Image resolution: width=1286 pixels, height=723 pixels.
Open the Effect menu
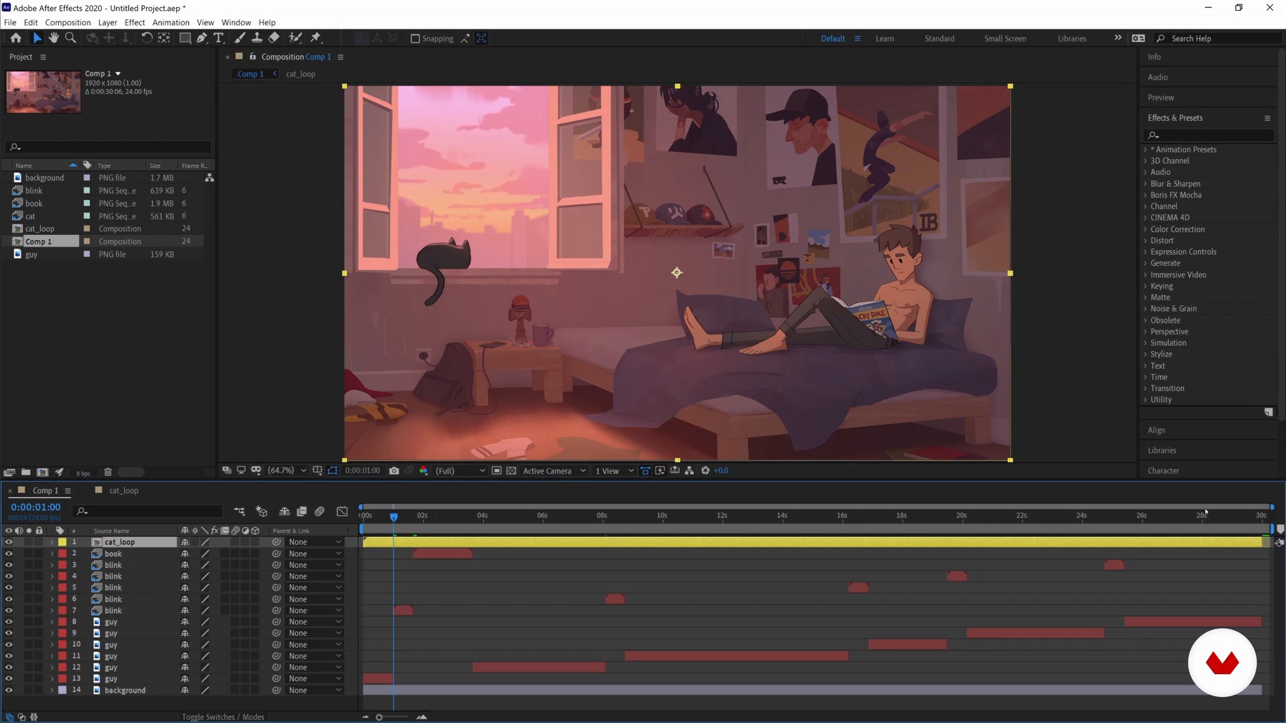click(135, 22)
